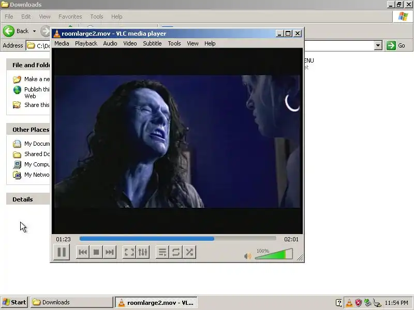Click the Details panel header

tap(28, 199)
